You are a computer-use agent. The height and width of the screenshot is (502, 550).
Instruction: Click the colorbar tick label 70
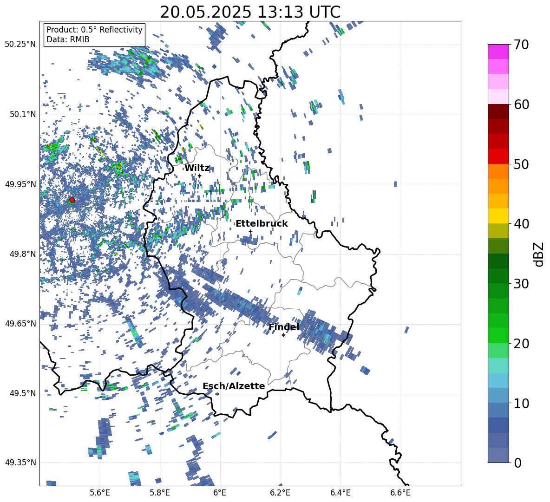521,45
